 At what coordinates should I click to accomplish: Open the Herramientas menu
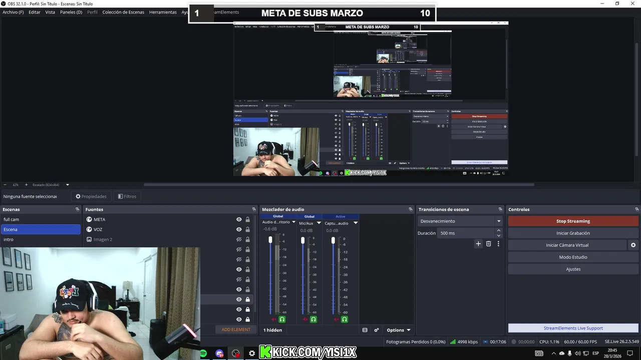(163, 12)
